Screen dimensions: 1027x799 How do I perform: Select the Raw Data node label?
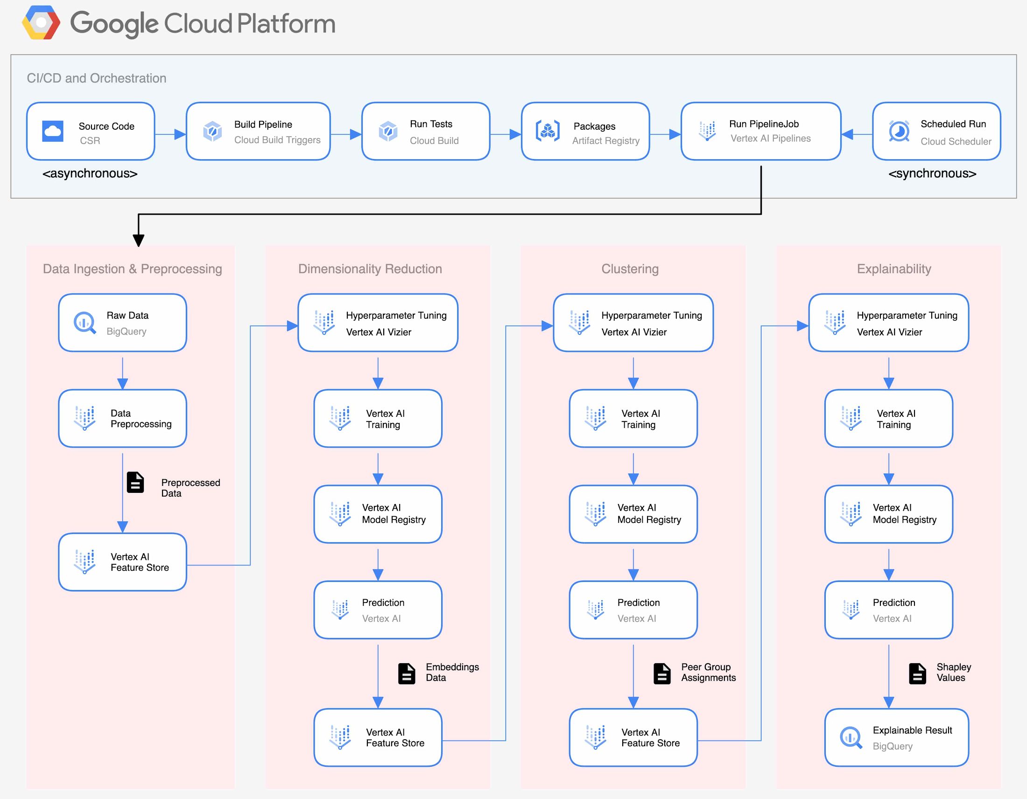coord(127,315)
